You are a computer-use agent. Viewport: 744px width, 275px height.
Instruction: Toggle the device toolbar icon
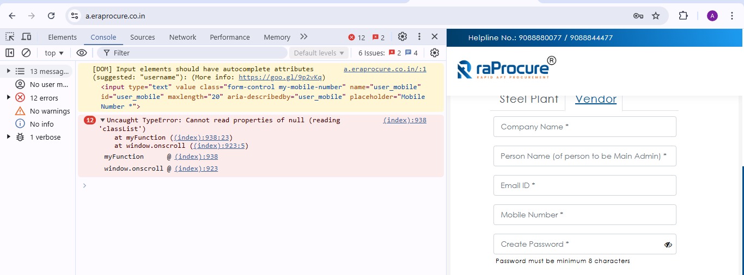click(26, 37)
